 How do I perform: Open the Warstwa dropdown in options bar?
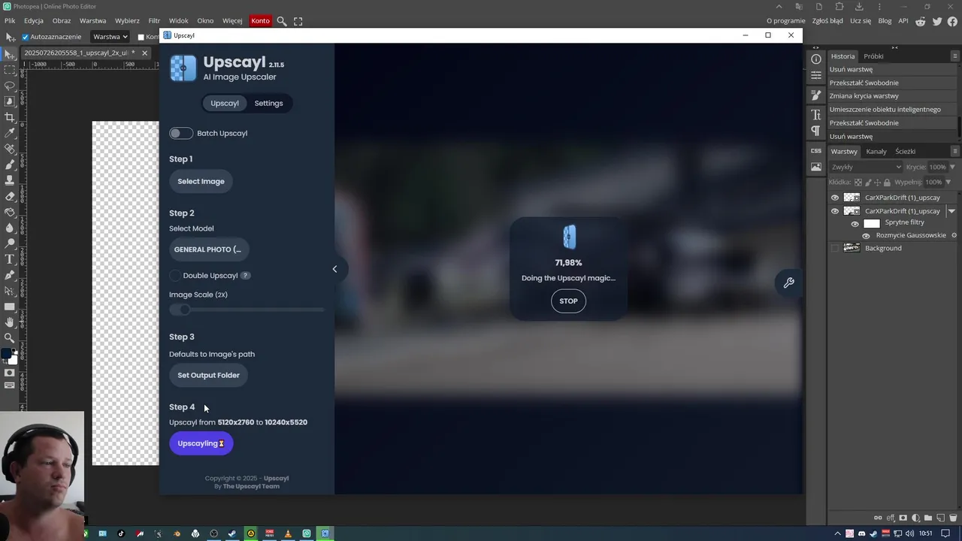tap(110, 37)
